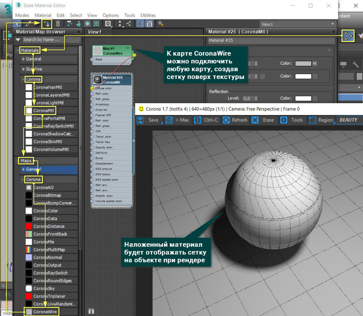Send render to Max with > Max button
363x316 pixels.
(178, 120)
